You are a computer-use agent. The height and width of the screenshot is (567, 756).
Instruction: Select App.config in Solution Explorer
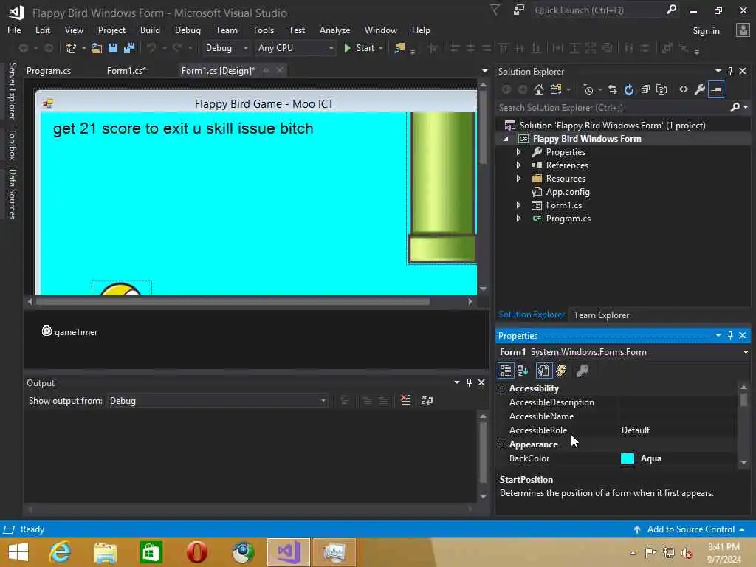pyautogui.click(x=568, y=192)
